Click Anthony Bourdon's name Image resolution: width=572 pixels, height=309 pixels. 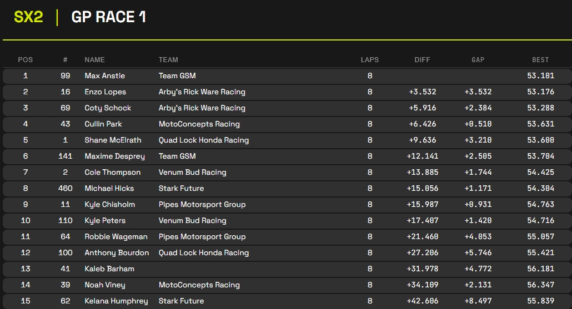(117, 252)
